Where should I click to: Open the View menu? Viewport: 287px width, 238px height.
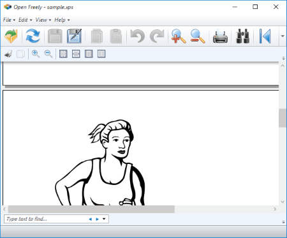click(x=43, y=20)
